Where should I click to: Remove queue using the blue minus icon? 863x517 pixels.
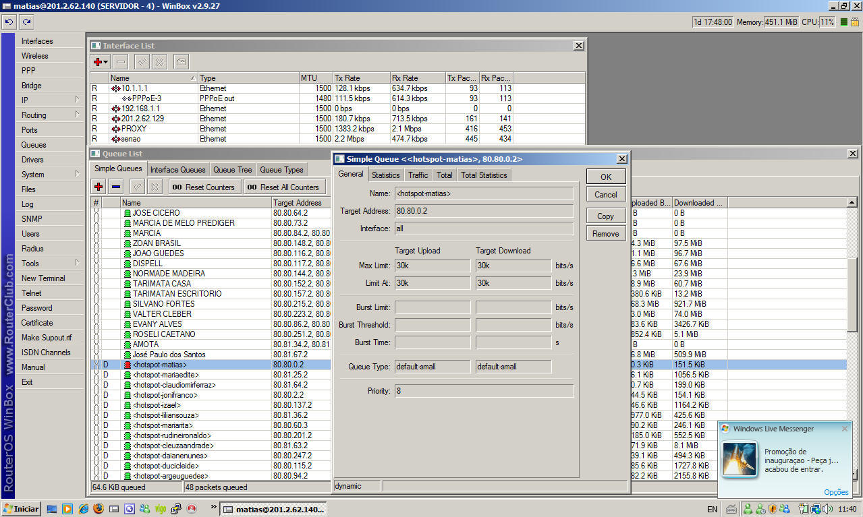click(116, 187)
